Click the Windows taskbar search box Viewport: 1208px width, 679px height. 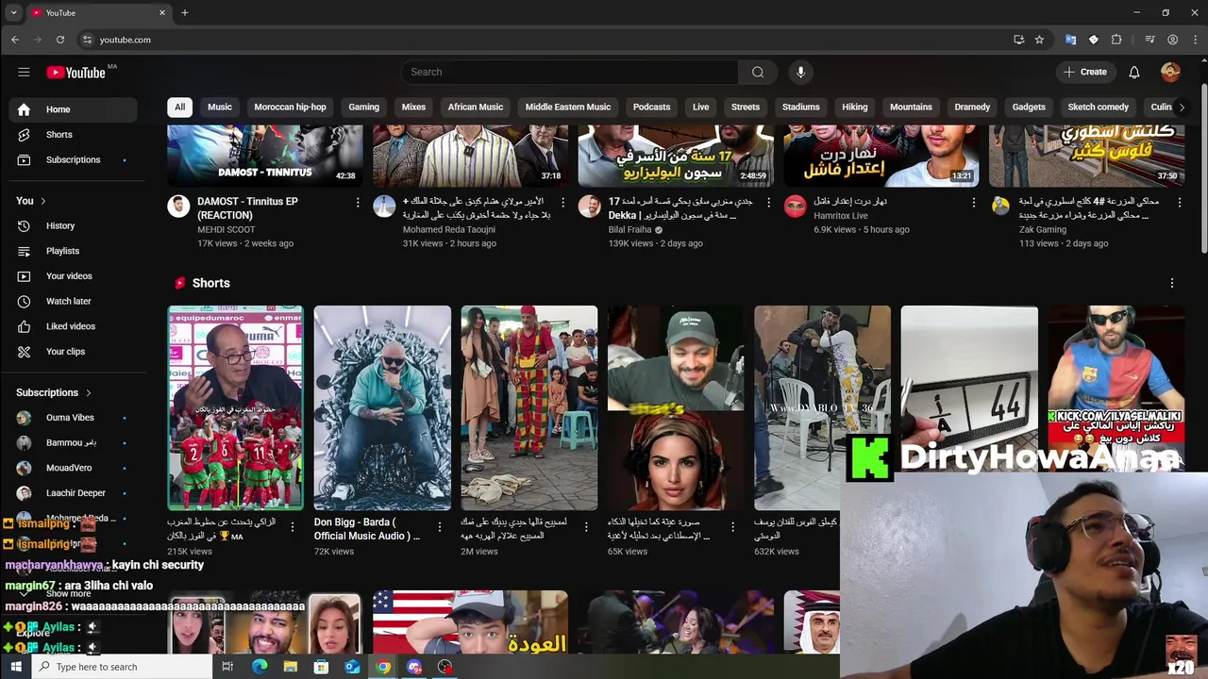click(123, 667)
